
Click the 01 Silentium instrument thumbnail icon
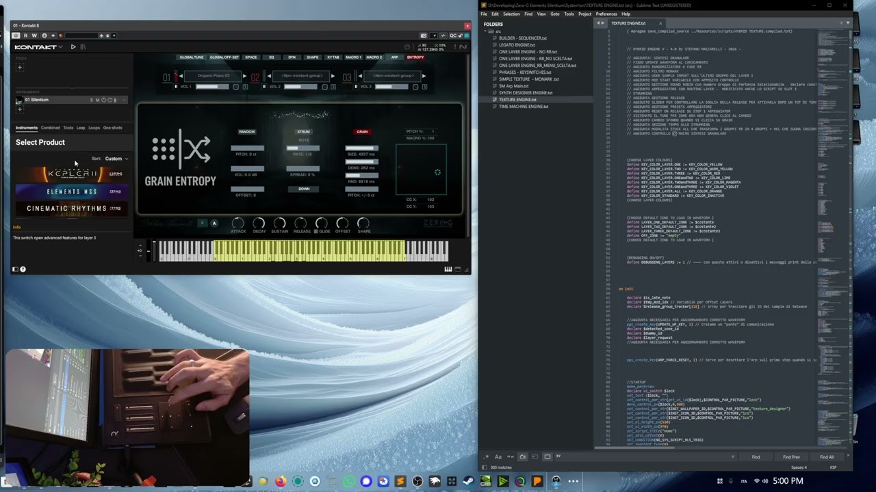tap(19, 100)
